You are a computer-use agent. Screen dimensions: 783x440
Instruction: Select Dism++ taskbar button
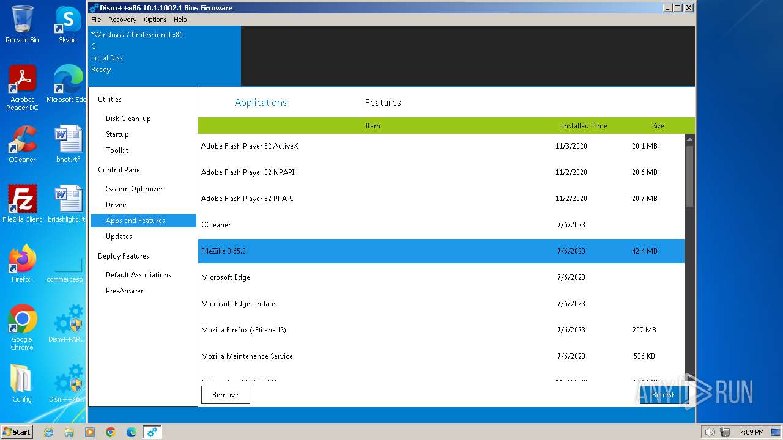tap(152, 432)
